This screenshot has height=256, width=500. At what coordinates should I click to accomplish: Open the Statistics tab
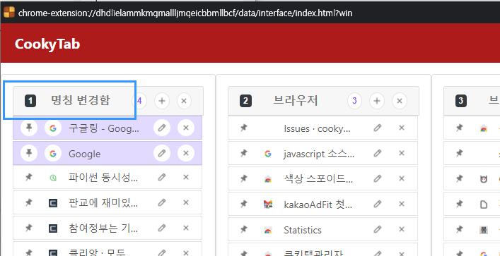coord(303,230)
